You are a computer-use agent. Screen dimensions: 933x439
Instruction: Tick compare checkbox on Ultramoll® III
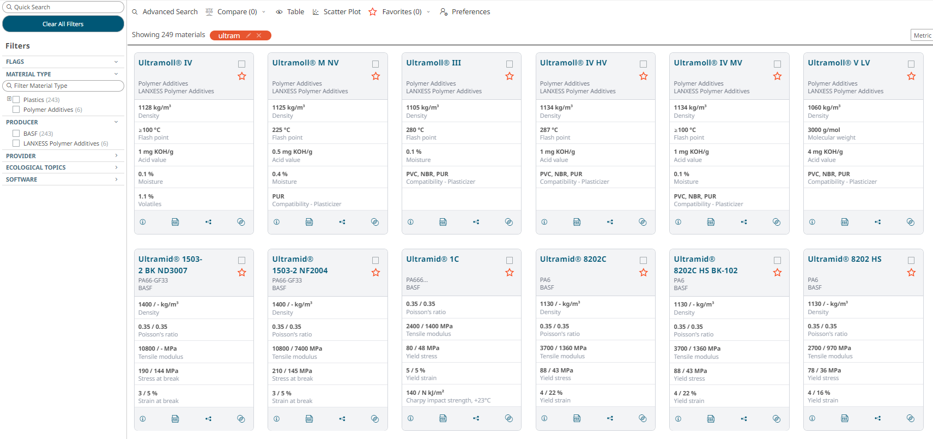(510, 64)
